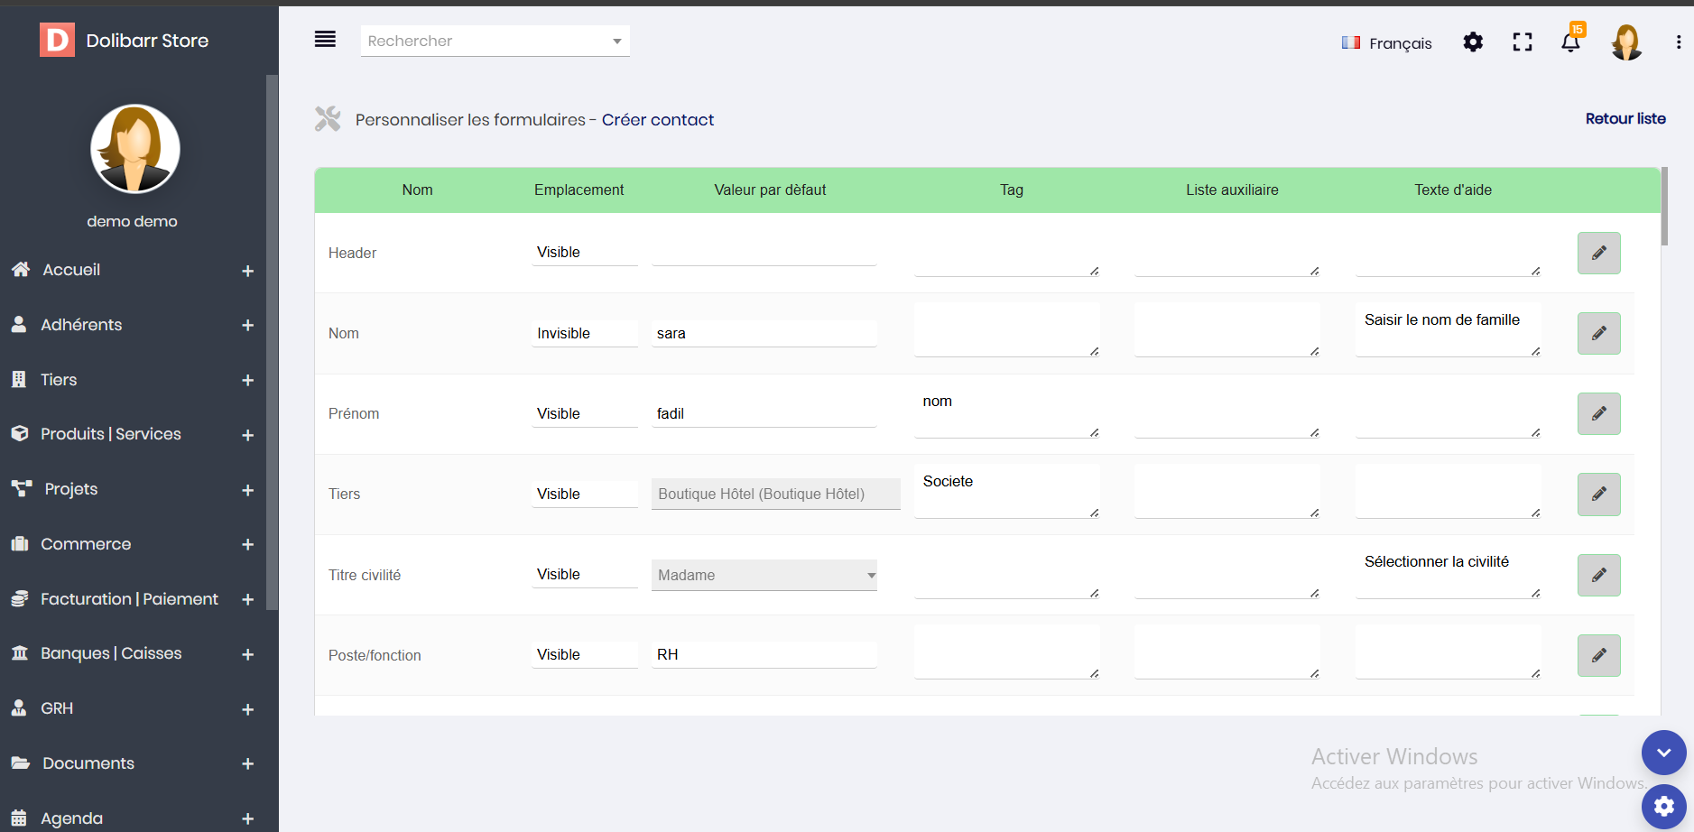This screenshot has width=1694, height=832.
Task: Expand the Tiers sidebar menu
Action: tap(247, 381)
